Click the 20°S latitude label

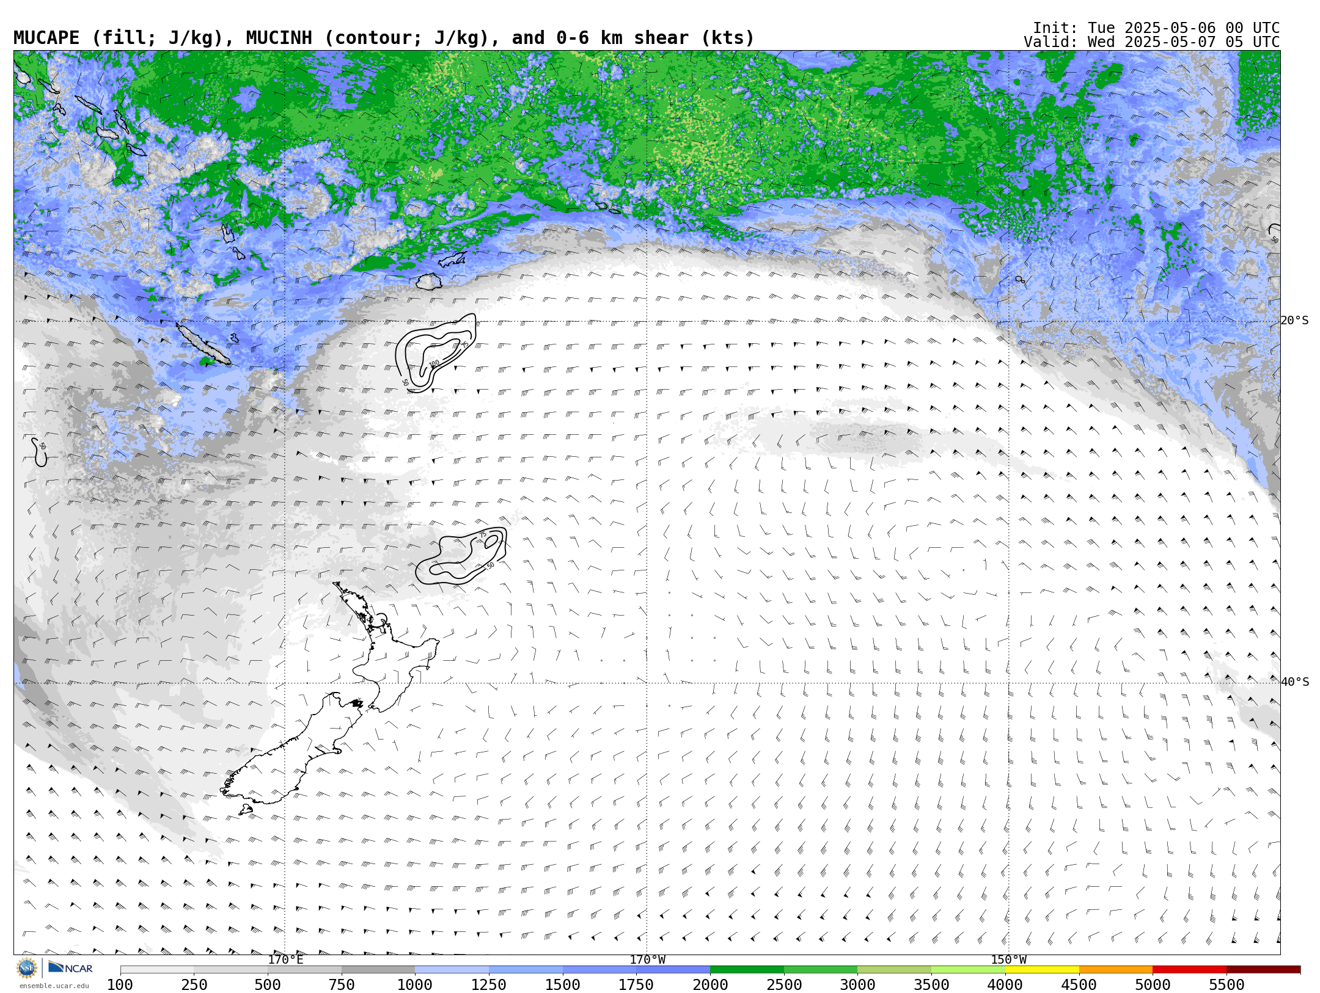tap(1294, 321)
